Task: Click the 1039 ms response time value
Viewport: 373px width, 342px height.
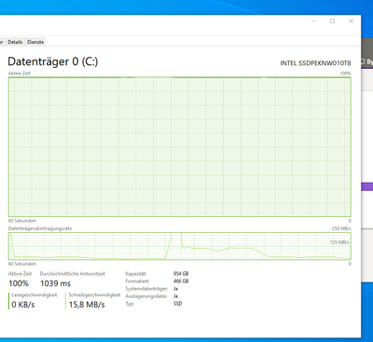Action: 55,283
